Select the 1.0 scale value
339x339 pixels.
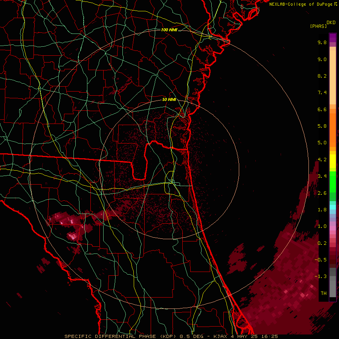(322, 226)
